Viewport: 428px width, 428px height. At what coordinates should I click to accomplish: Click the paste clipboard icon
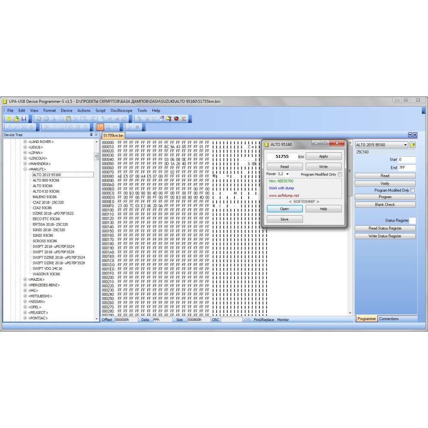[68, 119]
